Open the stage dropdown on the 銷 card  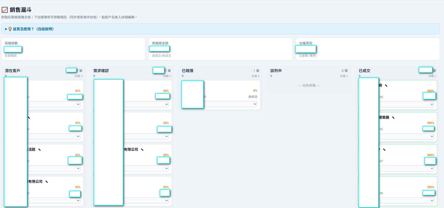(407, 104)
